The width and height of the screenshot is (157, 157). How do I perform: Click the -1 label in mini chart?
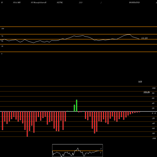click(100, 149)
